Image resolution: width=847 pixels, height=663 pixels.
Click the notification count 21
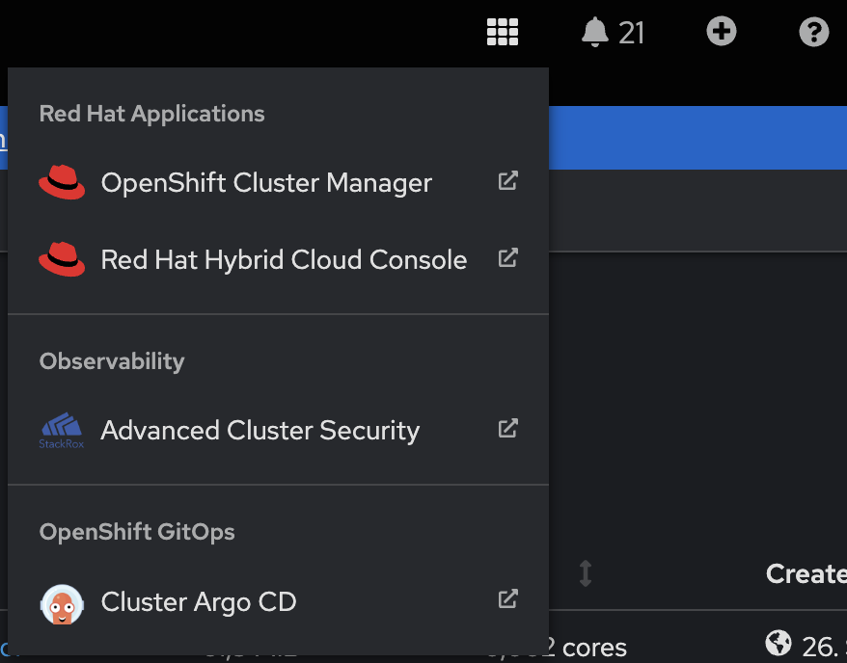tap(631, 33)
